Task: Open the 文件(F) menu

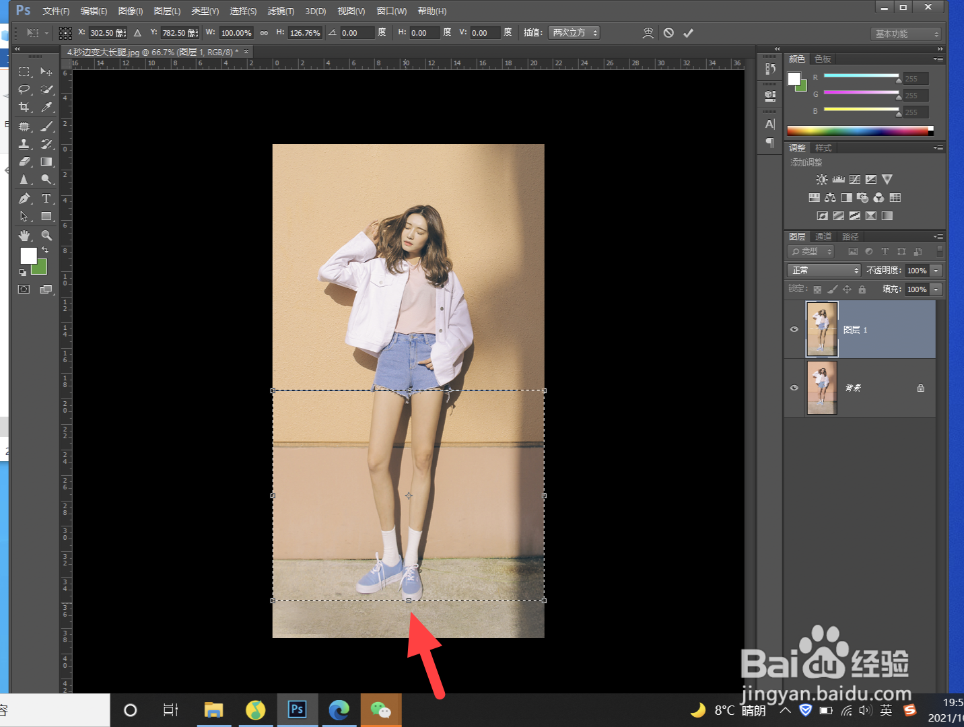Action: [56, 11]
